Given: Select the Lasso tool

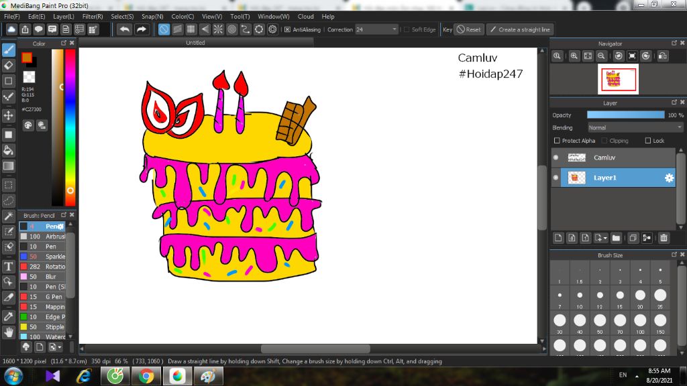Looking at the screenshot, I should click(x=8, y=200).
